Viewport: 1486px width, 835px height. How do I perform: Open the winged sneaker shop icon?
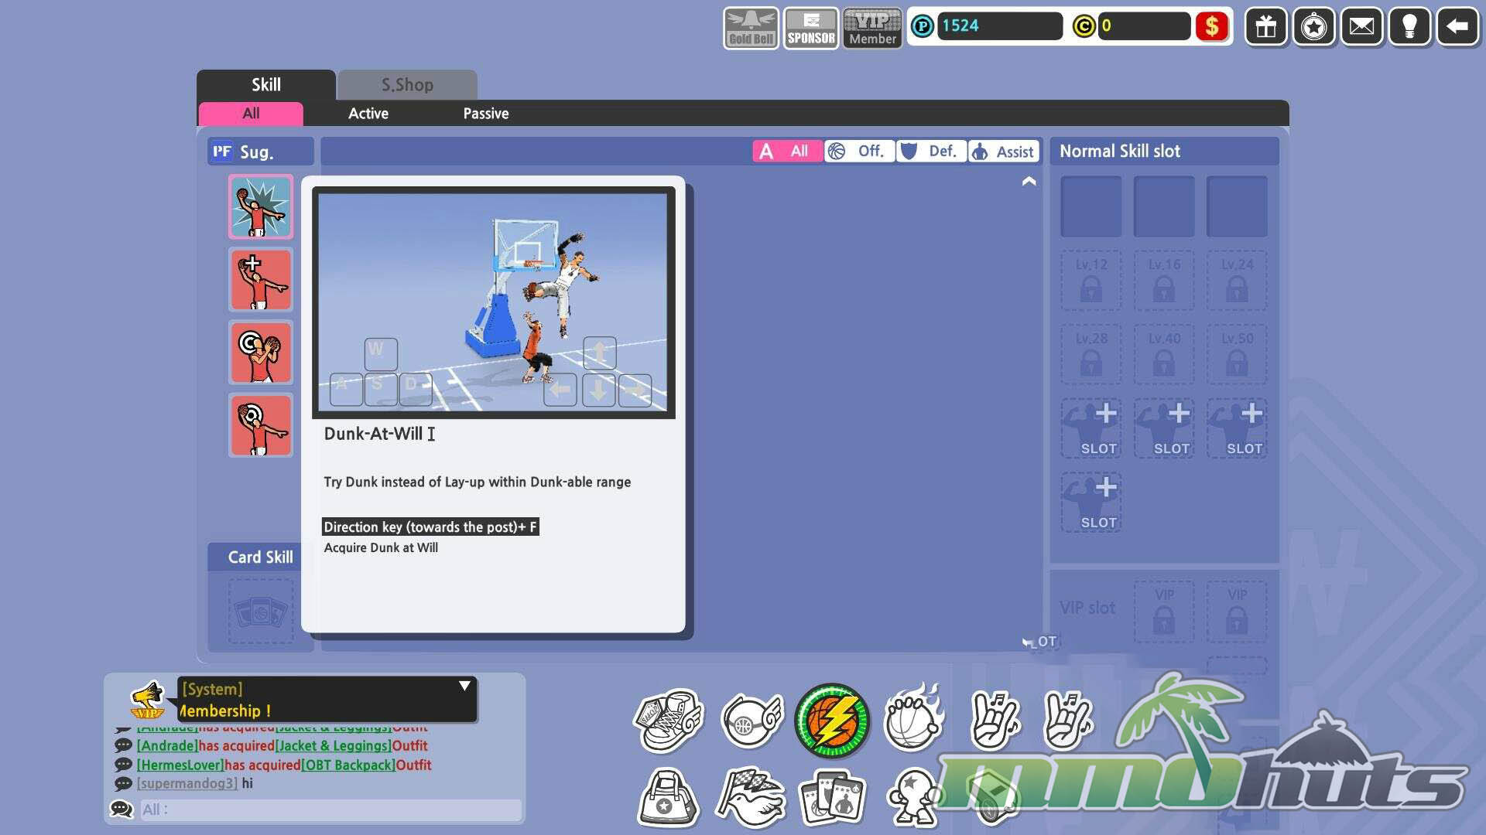(669, 721)
